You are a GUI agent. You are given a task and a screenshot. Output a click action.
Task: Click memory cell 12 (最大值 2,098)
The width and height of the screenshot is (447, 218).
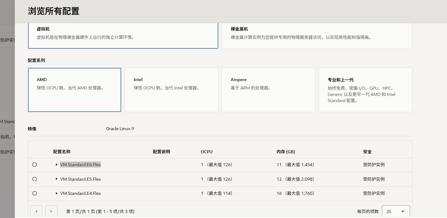tap(296, 179)
